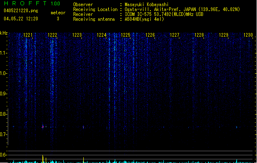Click the ICOM IC-575 53.7492 MHz USB text
The image size is (257, 163).
pos(164,14)
